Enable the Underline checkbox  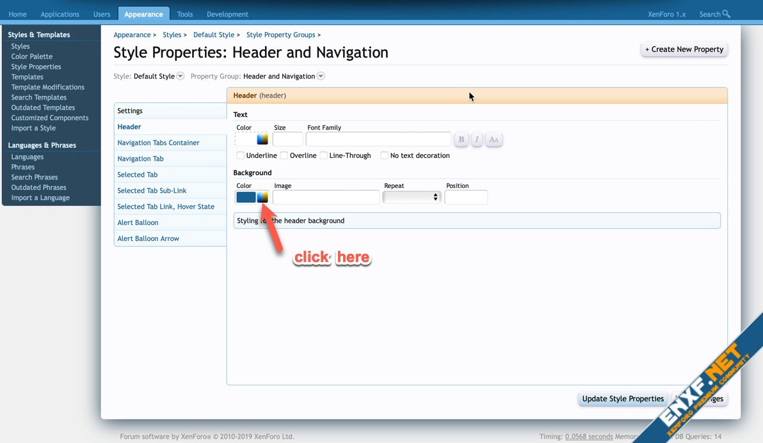pos(241,155)
